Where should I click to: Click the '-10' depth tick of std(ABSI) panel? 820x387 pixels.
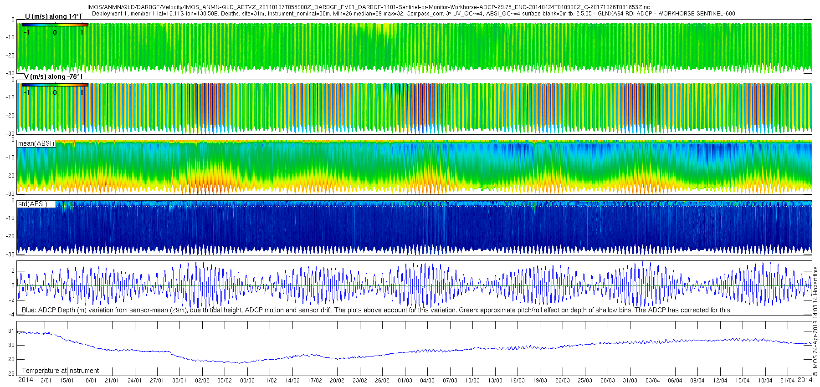click(10, 218)
